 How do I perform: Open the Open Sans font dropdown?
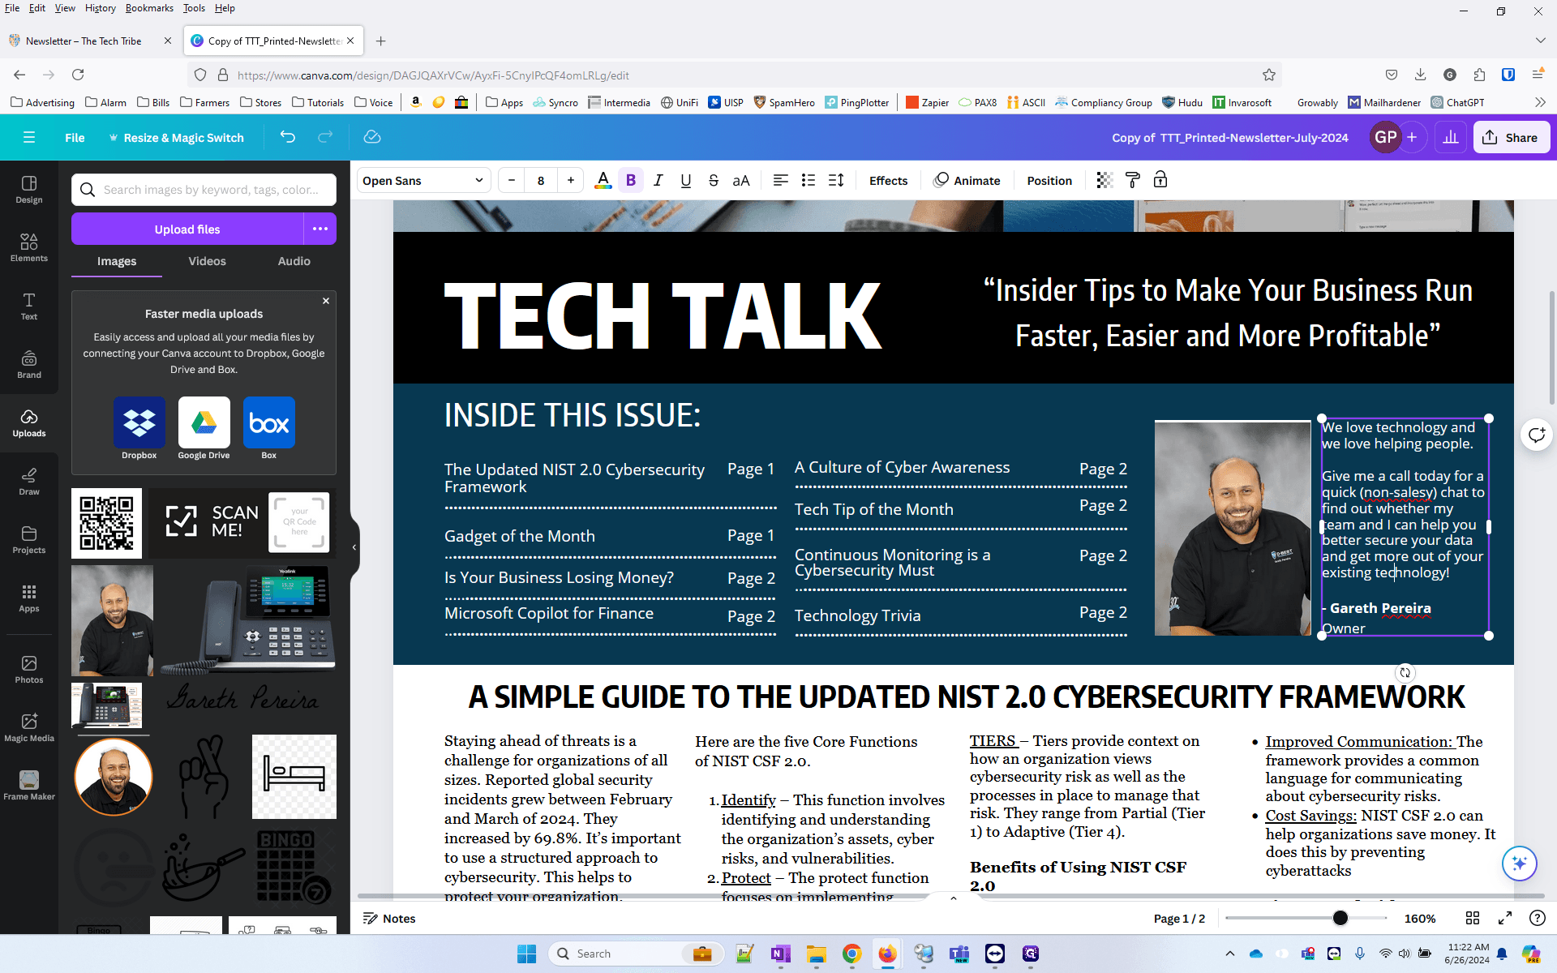tap(423, 180)
